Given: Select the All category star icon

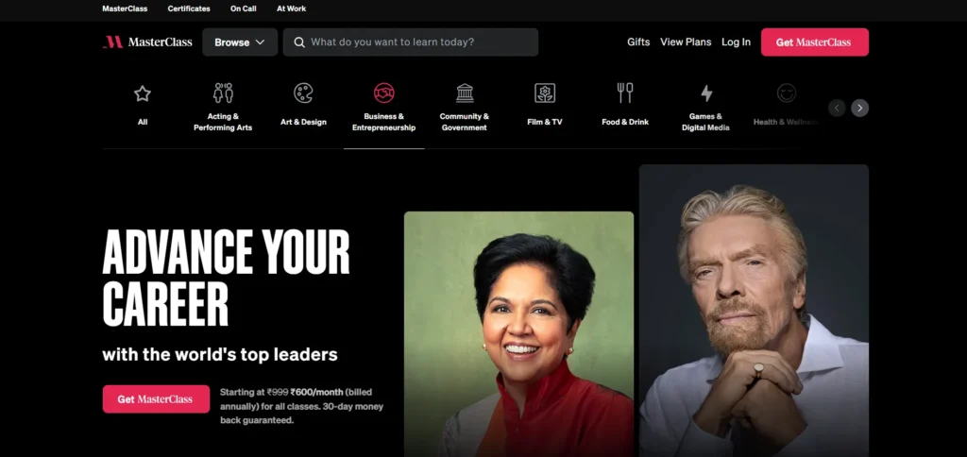Looking at the screenshot, I should 143,93.
